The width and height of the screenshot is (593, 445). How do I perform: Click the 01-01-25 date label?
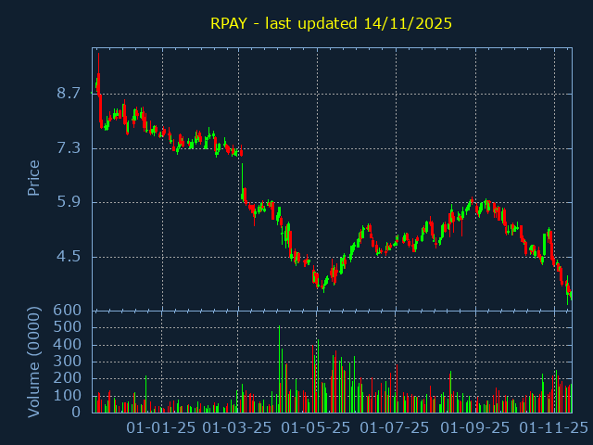[x=161, y=427]
